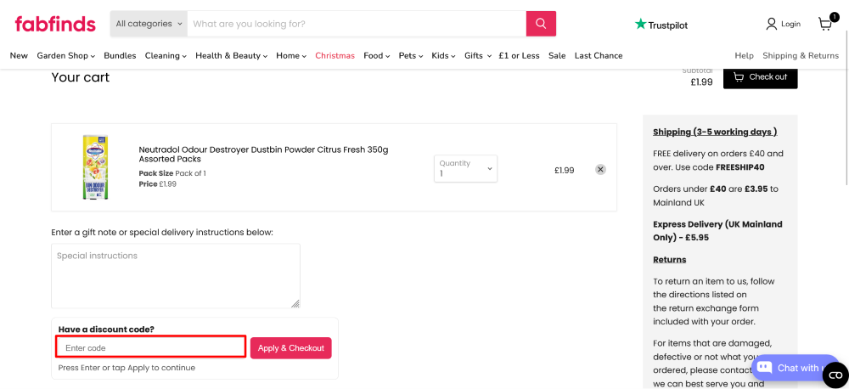Go to the New menu item
The image size is (849, 389).
(x=19, y=56)
